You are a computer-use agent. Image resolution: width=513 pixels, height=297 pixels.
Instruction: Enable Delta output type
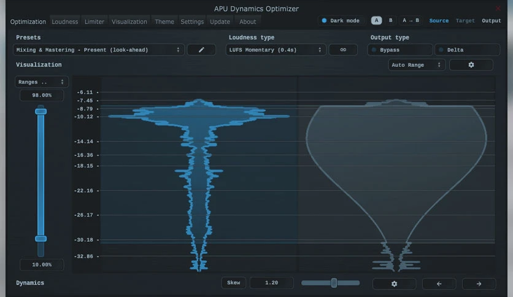click(x=467, y=50)
